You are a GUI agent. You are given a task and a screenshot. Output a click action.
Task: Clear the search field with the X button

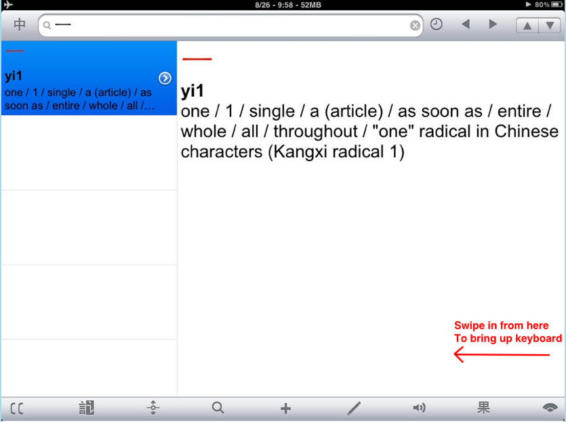[x=415, y=25]
